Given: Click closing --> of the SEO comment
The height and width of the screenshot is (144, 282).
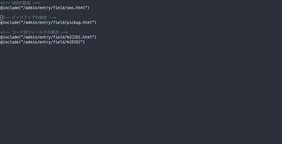Looking at the screenshot, I should [36, 3].
